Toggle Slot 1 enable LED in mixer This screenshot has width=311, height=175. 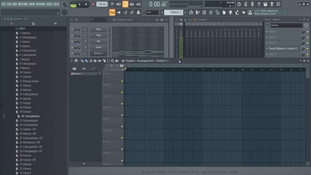pos(308,32)
